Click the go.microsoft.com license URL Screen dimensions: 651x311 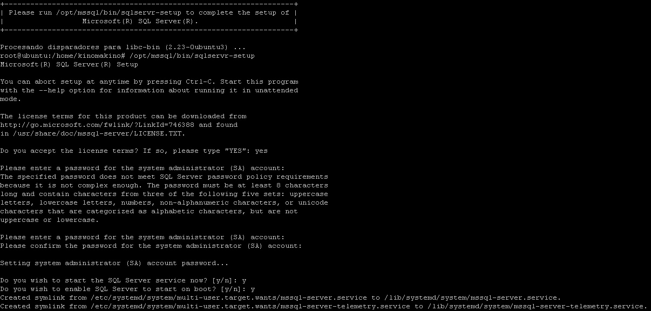tap(97, 125)
